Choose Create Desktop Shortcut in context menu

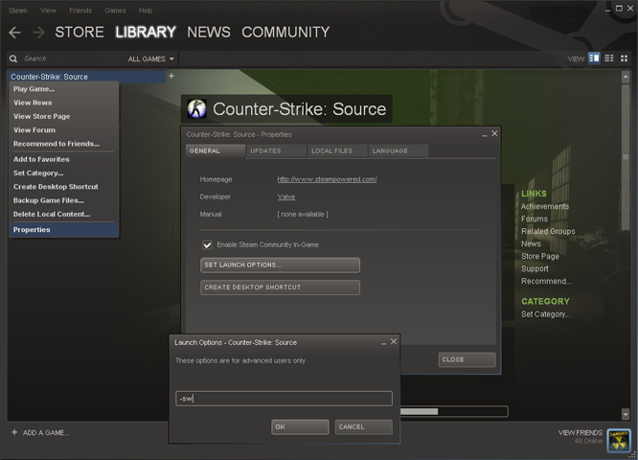(64, 187)
